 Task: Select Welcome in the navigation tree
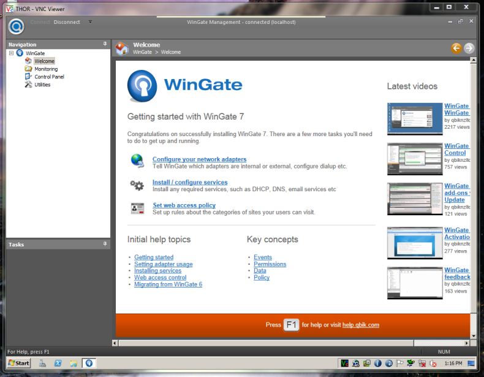(45, 61)
